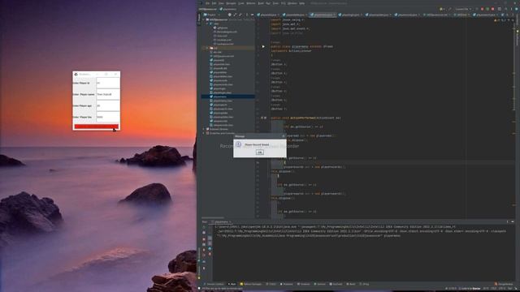
Task: Click the Select Opened File locate icon
Action: pos(229,15)
